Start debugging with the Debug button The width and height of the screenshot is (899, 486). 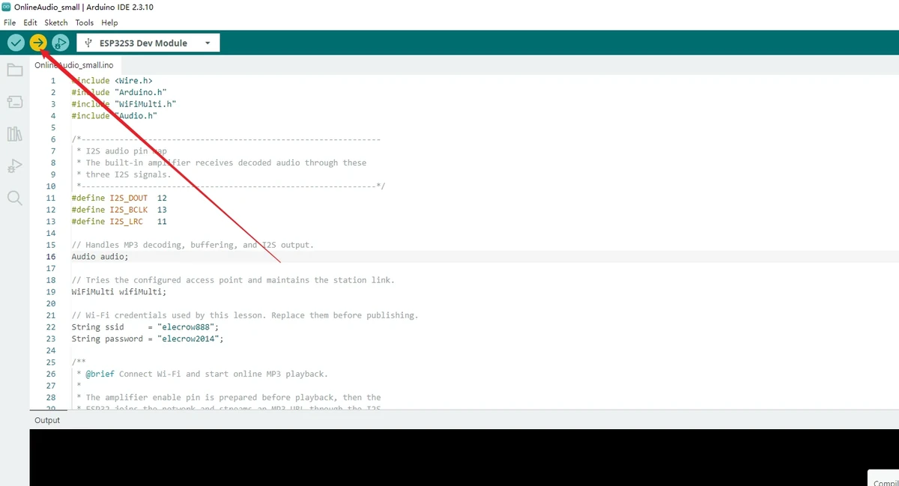tap(61, 43)
